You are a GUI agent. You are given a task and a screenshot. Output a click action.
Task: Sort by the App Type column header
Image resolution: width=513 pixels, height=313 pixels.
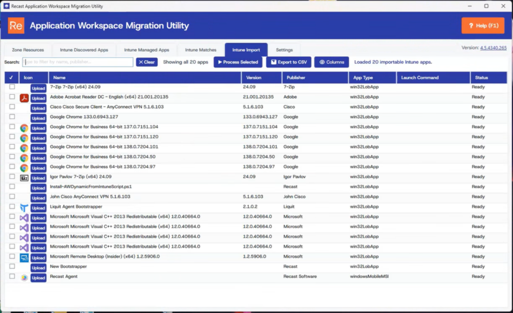373,78
